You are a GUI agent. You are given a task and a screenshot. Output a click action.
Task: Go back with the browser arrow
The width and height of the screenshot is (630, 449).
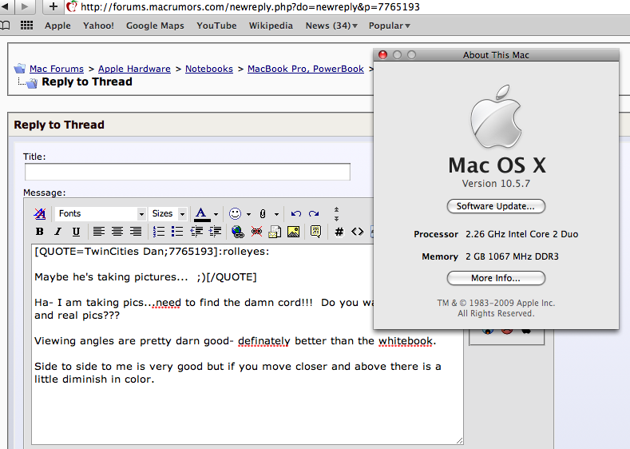6,6
